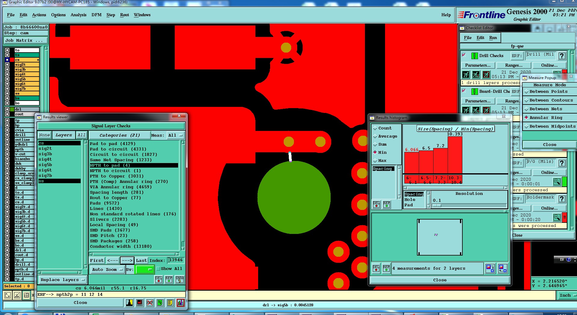Open the Replace layers dropdown
The image size is (577, 315).
(x=63, y=280)
